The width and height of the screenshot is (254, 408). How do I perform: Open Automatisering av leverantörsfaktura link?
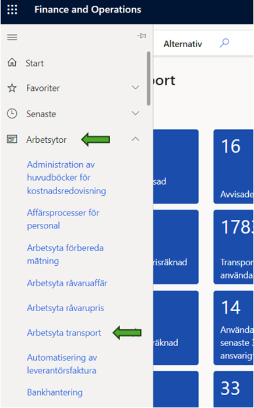click(62, 364)
